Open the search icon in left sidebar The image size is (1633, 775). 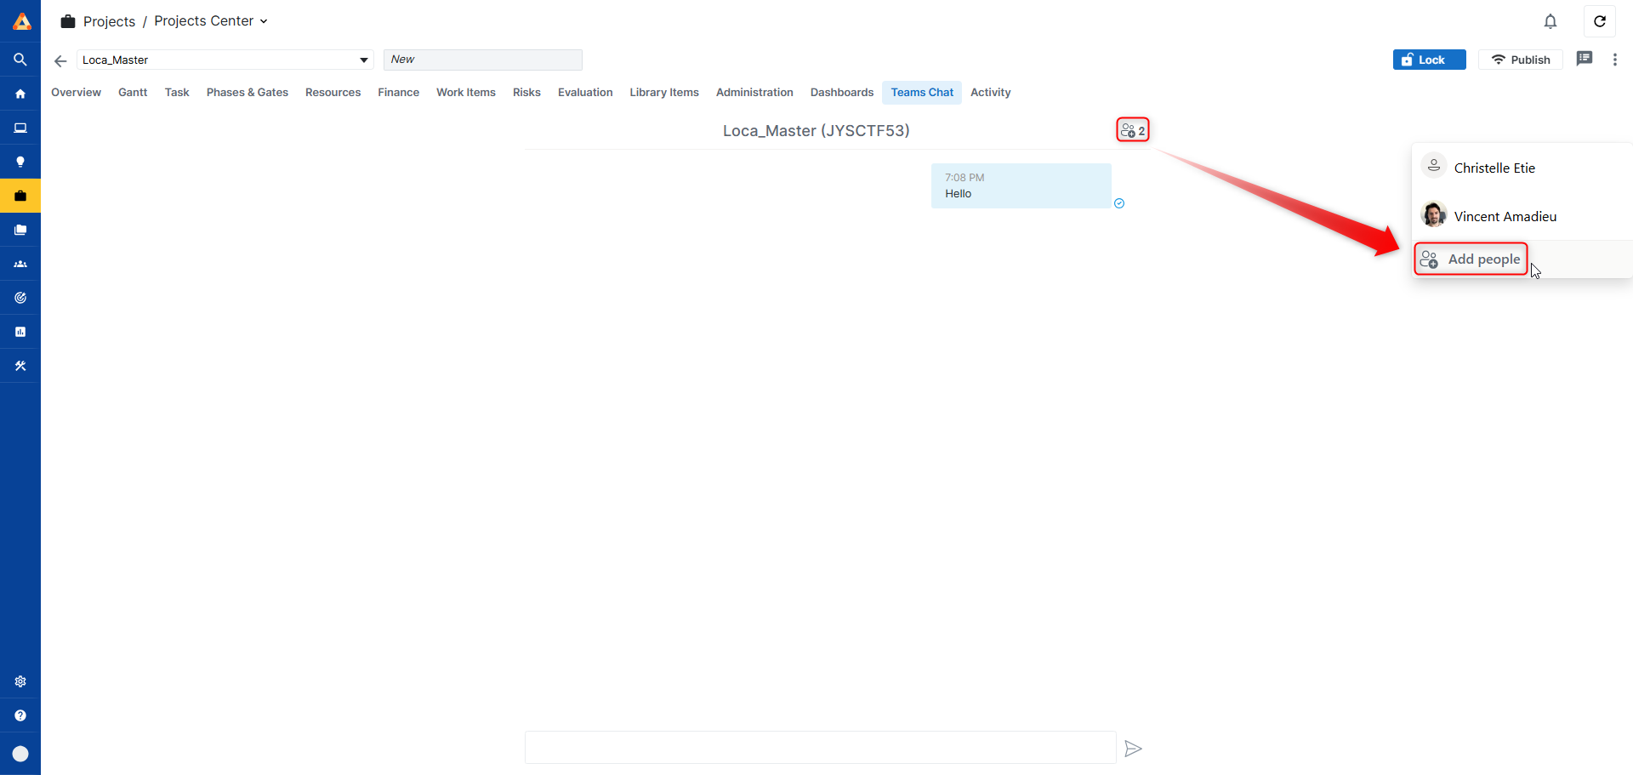pyautogui.click(x=20, y=60)
